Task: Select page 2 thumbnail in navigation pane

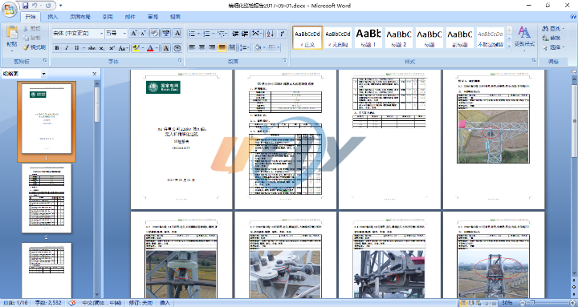Action: pyautogui.click(x=47, y=198)
